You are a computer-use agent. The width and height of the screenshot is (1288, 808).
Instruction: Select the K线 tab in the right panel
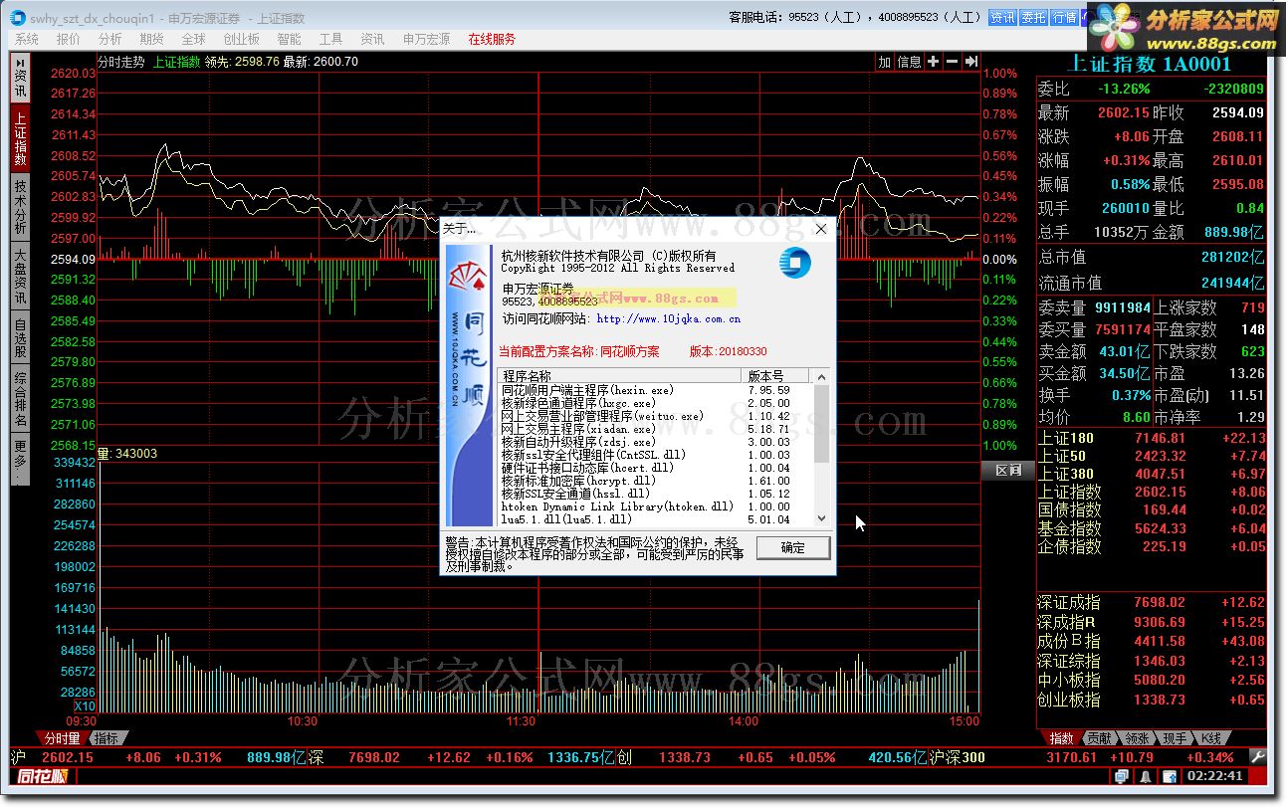click(1210, 738)
